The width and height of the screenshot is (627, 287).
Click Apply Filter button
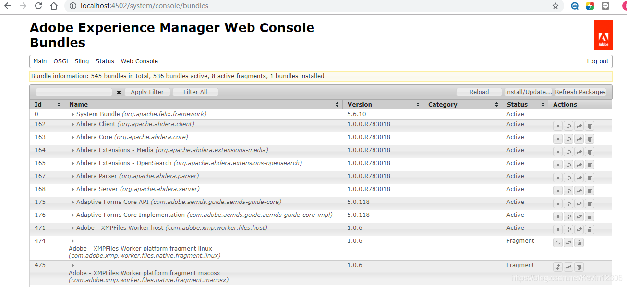click(x=147, y=92)
